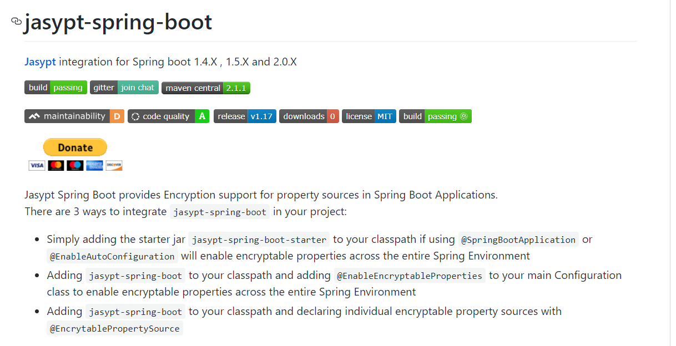Image resolution: width=676 pixels, height=346 pixels.
Task: Click the Visa card logo
Action: pyautogui.click(x=37, y=165)
